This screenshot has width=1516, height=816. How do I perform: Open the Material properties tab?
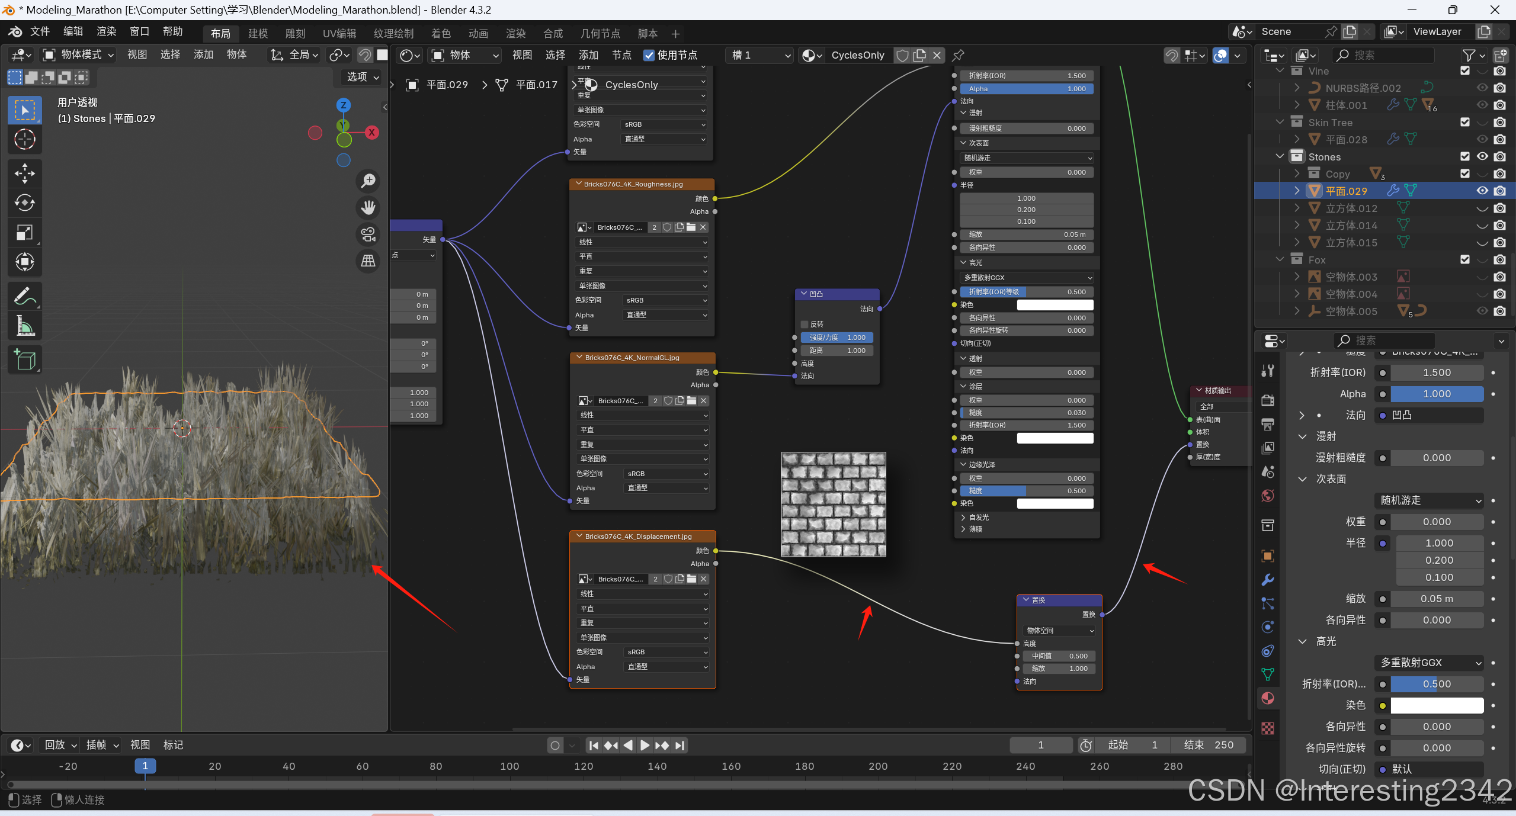[1268, 698]
